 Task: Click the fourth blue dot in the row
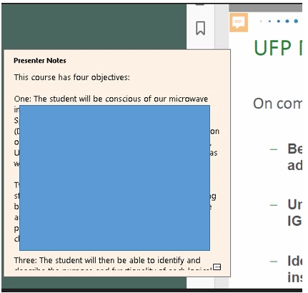click(x=287, y=21)
